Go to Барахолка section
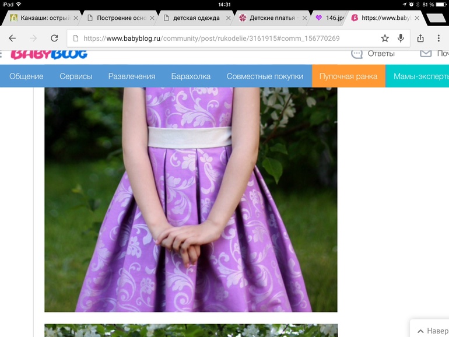This screenshot has height=337, width=449. (191, 76)
